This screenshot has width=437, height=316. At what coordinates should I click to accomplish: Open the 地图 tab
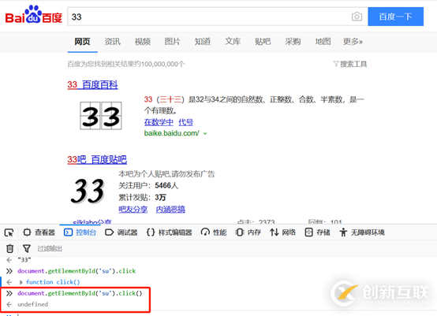[323, 42]
